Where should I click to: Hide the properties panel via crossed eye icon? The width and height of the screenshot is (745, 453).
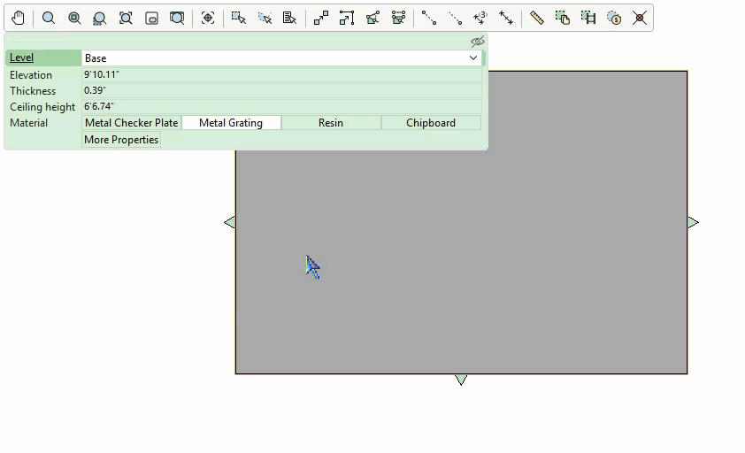click(x=478, y=42)
